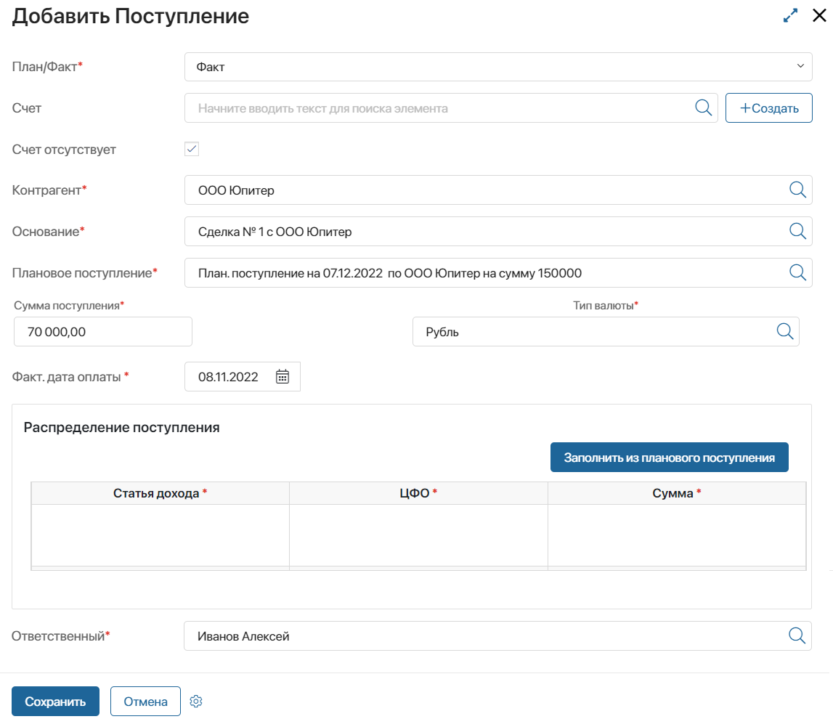833x727 pixels.
Task: Open Плановое поступление search icon
Action: pos(797,272)
